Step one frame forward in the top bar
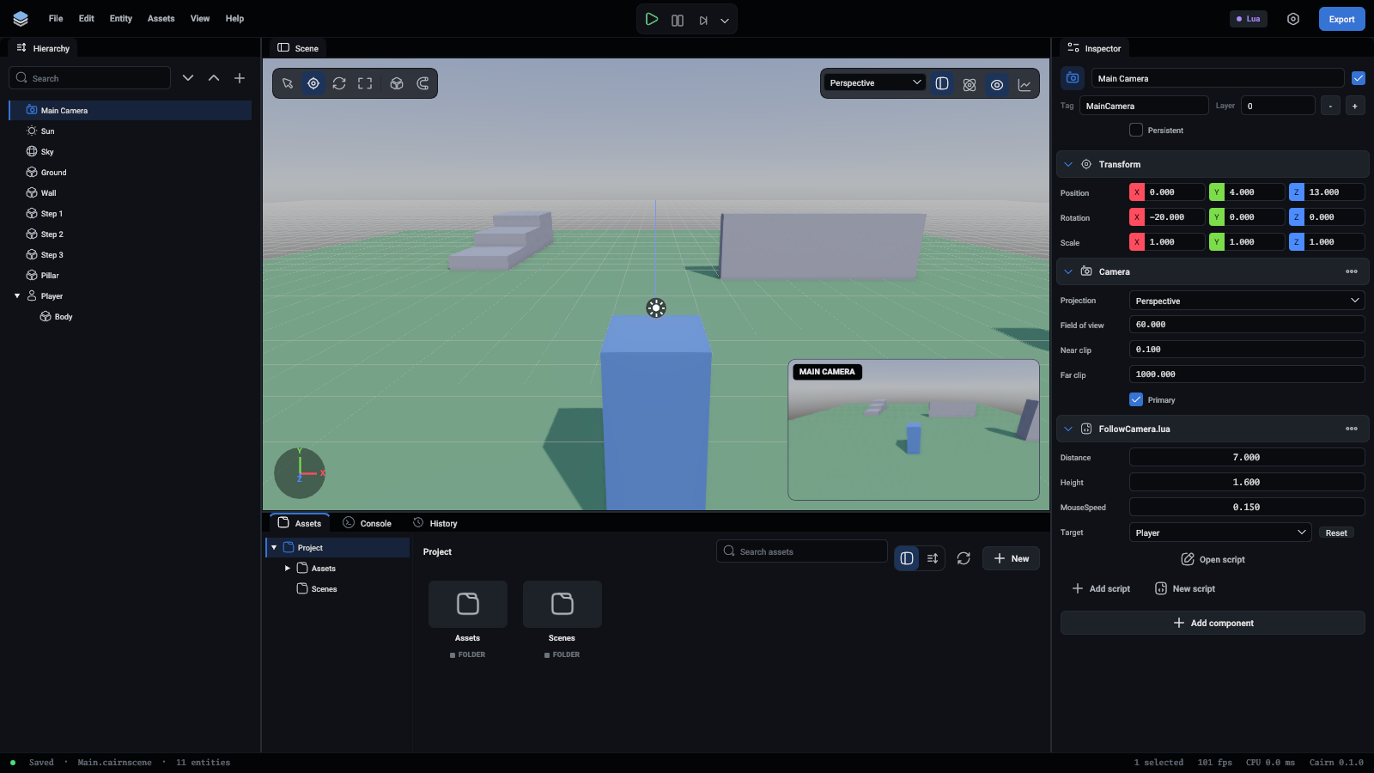 tap(703, 20)
